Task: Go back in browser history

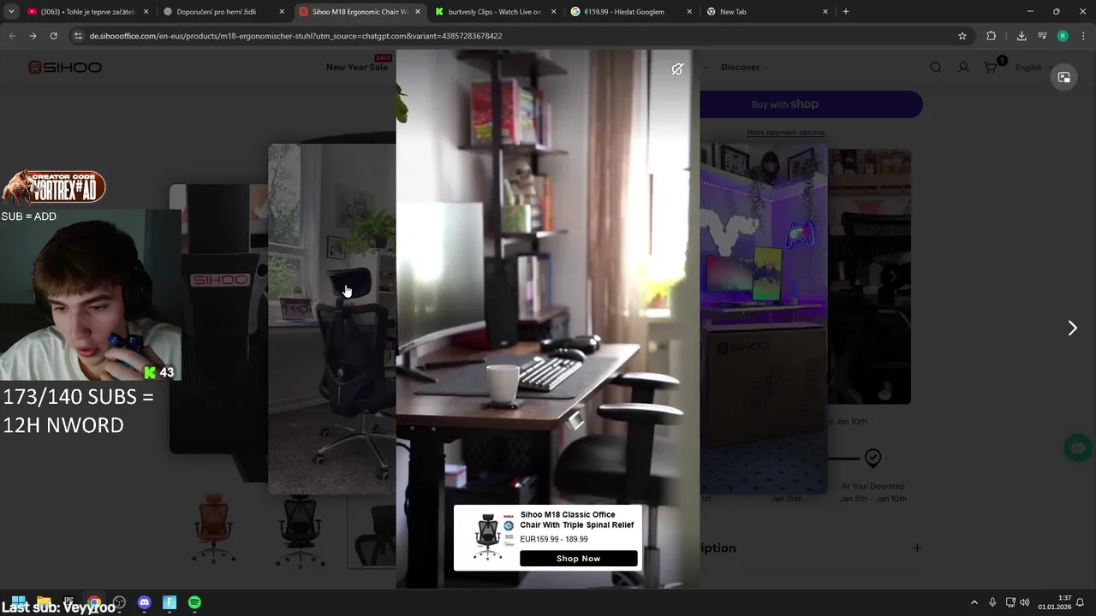Action: 12,36
